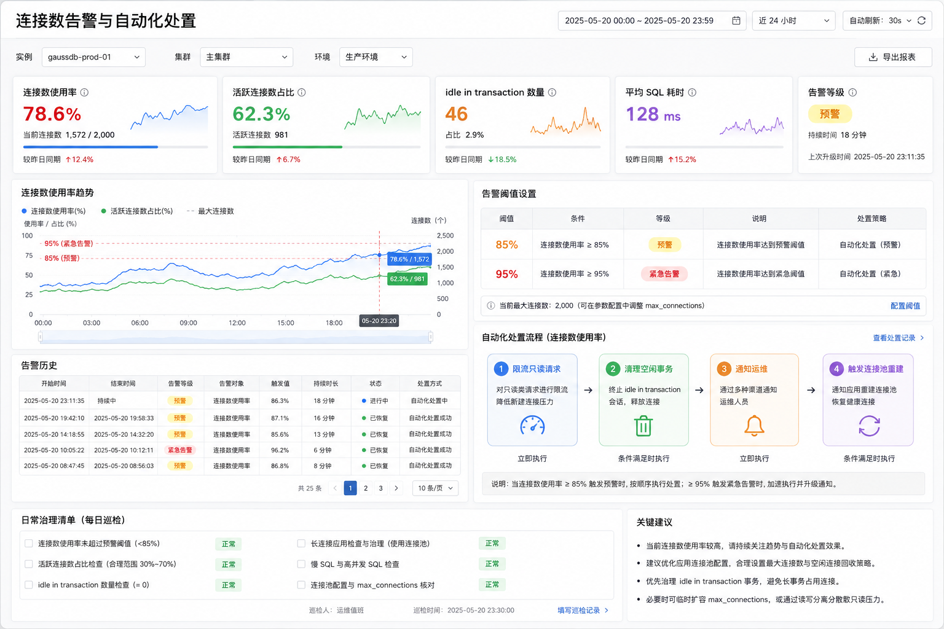
Task: Click the 78.6% / 1,572 chart tooltip label
Action: 409,259
